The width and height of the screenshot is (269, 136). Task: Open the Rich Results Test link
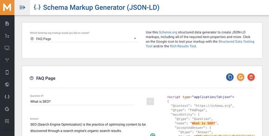[183, 46]
